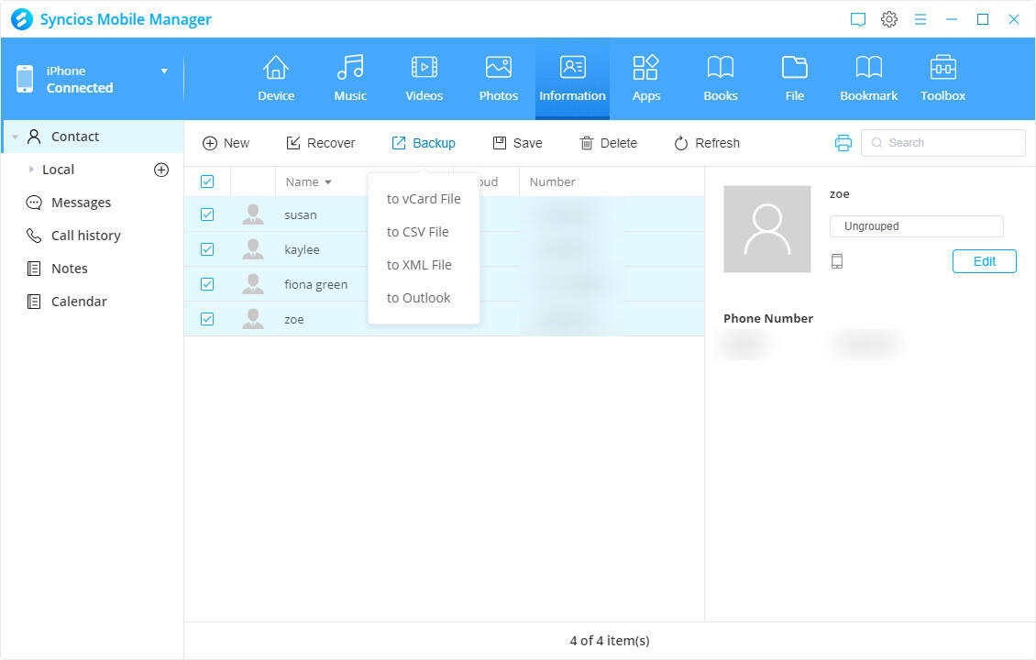Choose to CSV File from Backup menu
The width and height of the screenshot is (1036, 660).
click(x=418, y=232)
